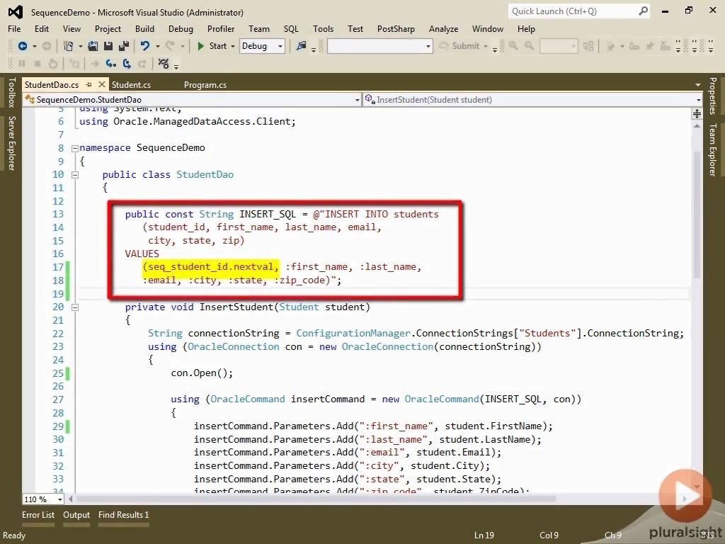Collapse the InsertStudent method outline block
725x544 pixels.
[75, 307]
